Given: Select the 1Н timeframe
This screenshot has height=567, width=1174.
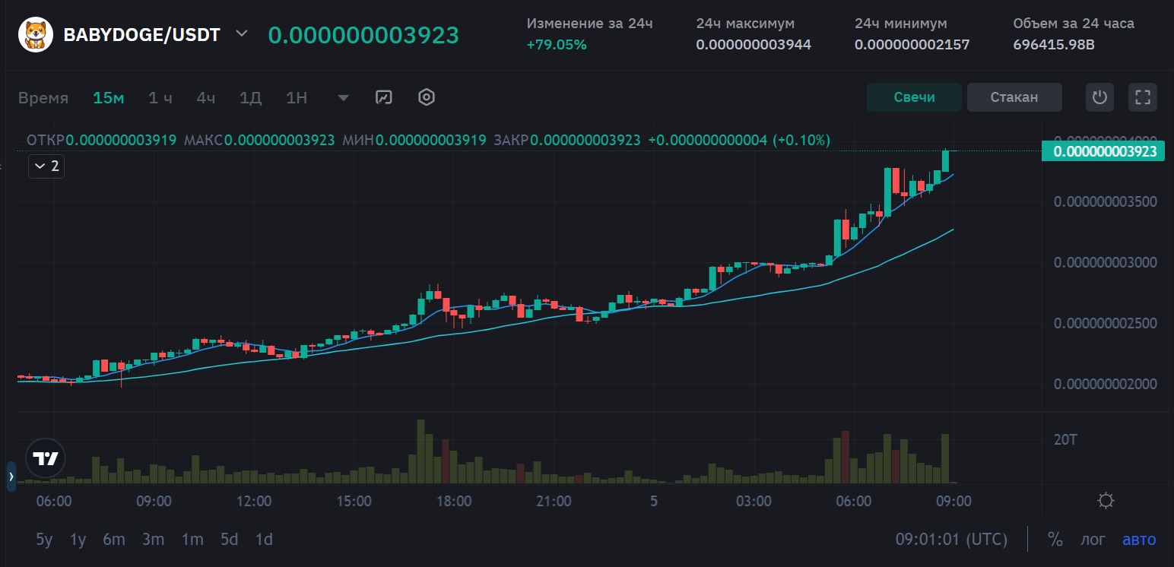Looking at the screenshot, I should click(x=297, y=97).
